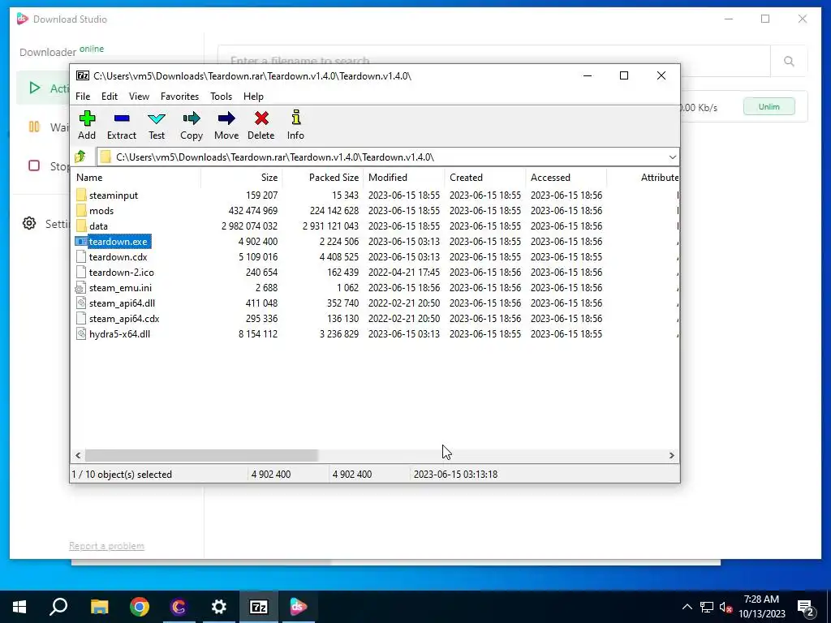This screenshot has height=623, width=831.
Task: Click the Download Studio filename search field
Action: click(494, 61)
